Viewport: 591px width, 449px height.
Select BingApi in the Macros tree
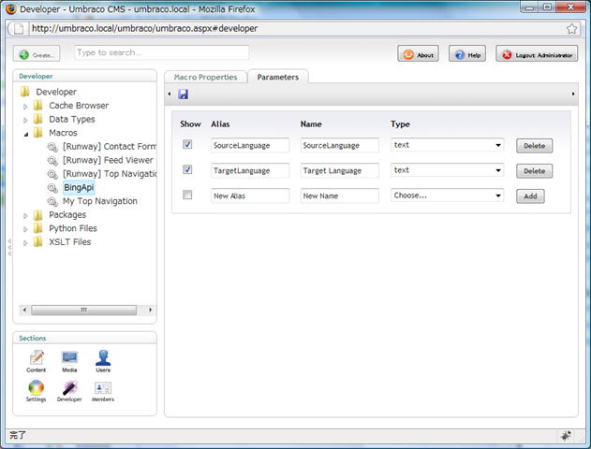click(79, 187)
